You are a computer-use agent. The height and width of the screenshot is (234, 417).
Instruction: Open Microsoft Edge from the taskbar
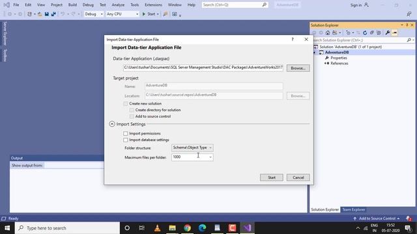tap(203, 228)
